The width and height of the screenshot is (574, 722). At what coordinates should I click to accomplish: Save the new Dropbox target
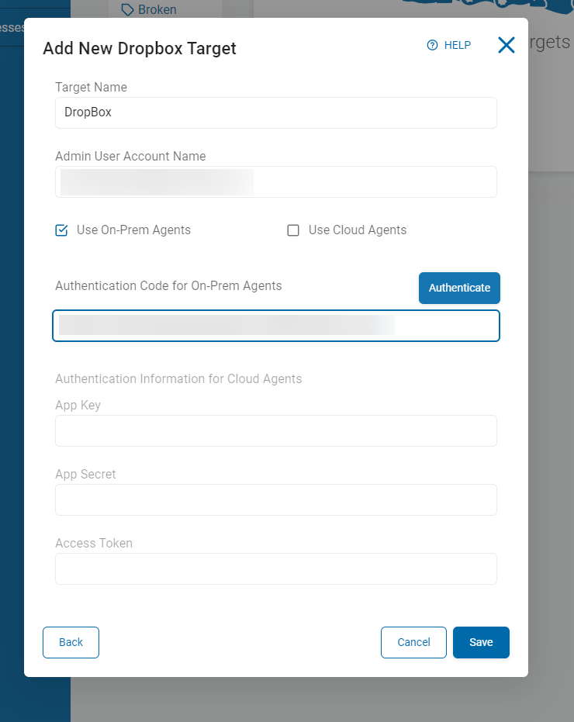[481, 642]
